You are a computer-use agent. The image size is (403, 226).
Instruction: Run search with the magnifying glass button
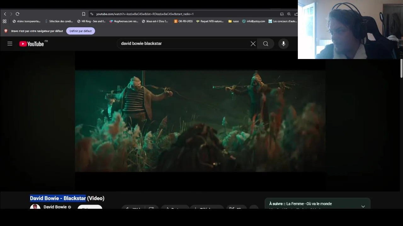point(266,44)
